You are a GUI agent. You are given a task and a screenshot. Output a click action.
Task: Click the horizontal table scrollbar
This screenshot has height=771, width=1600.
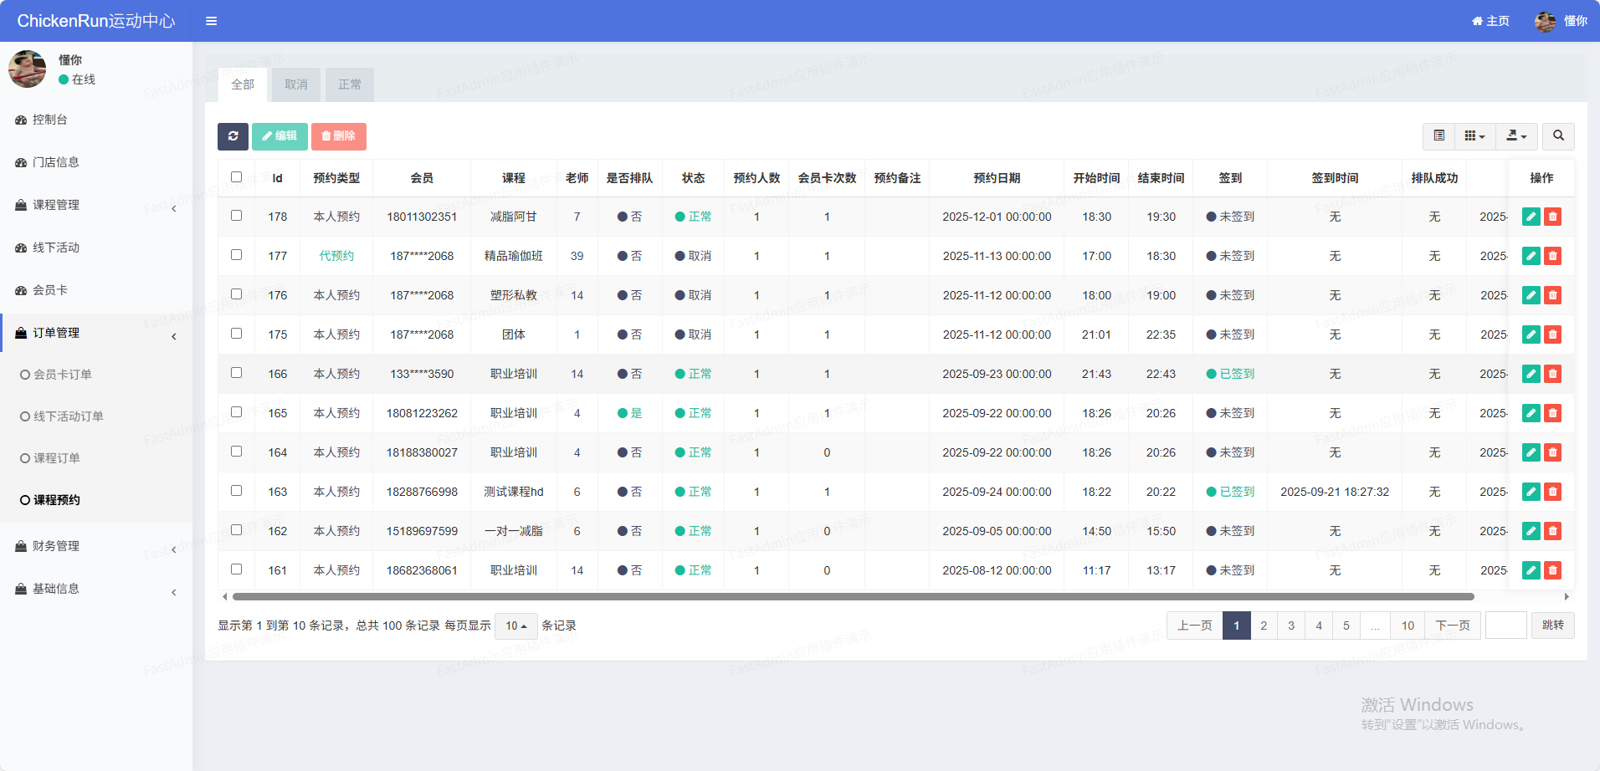tap(852, 597)
